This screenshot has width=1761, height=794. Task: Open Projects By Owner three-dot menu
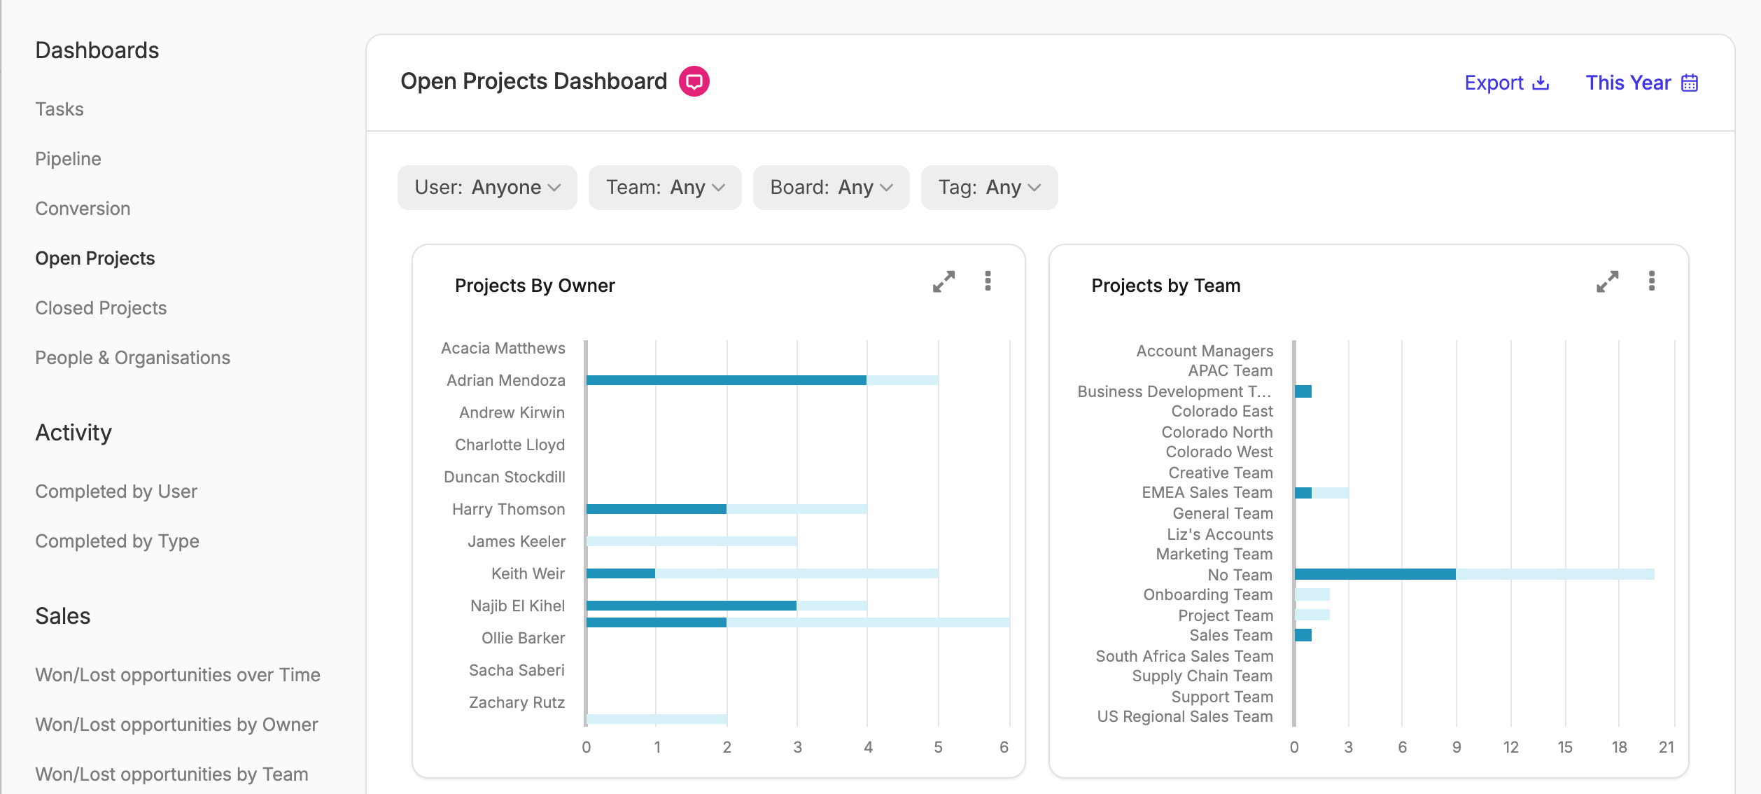click(x=988, y=281)
